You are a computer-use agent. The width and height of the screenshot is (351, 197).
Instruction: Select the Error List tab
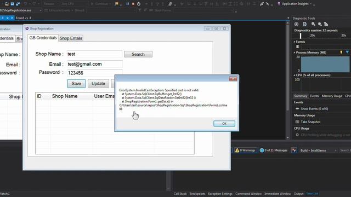point(312,194)
